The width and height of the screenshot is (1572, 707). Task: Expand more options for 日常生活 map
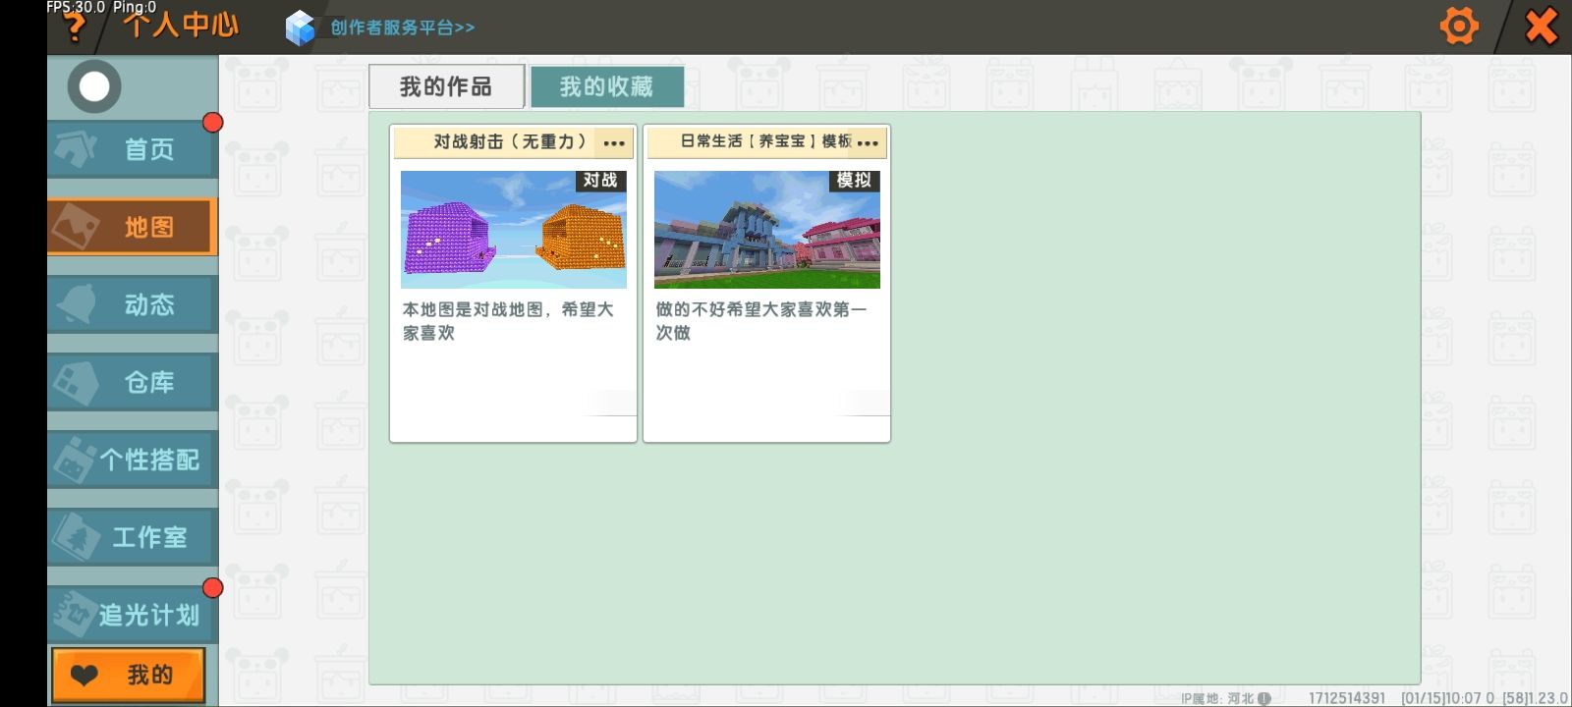(867, 143)
